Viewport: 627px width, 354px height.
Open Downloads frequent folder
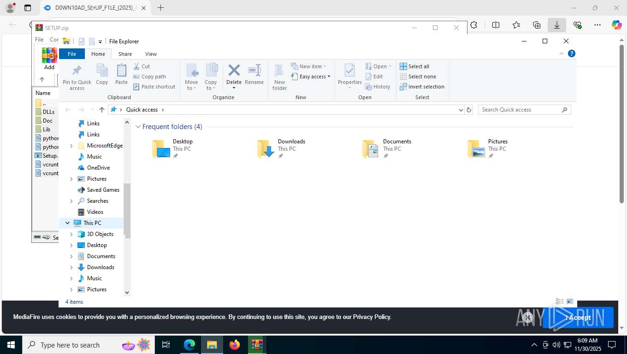[281, 149]
